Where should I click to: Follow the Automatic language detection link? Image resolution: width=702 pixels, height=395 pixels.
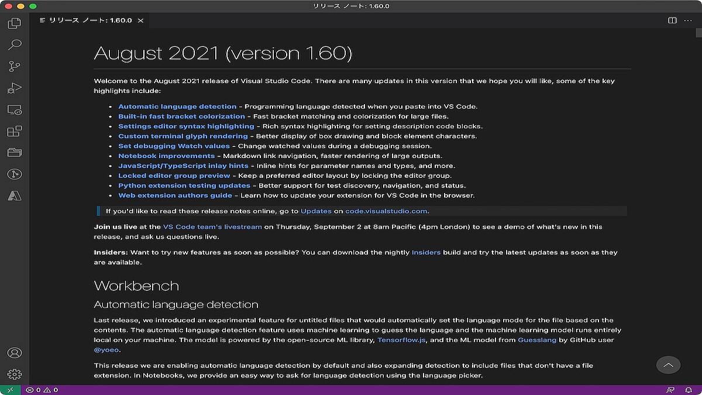[178, 106]
